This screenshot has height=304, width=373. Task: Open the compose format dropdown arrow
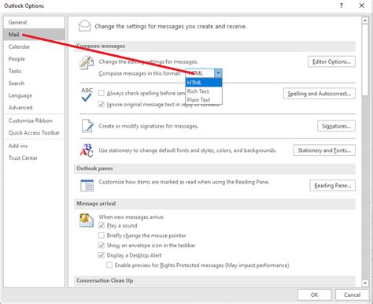coord(218,73)
